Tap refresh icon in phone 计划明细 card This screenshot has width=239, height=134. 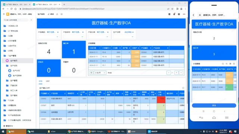(223, 64)
